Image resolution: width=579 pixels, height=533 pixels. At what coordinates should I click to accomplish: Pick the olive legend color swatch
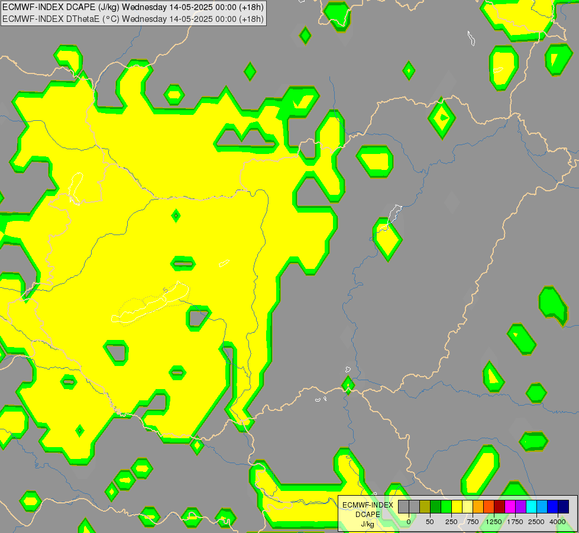click(x=425, y=506)
